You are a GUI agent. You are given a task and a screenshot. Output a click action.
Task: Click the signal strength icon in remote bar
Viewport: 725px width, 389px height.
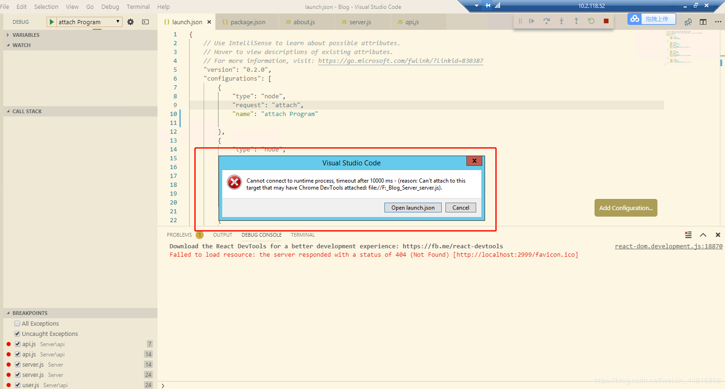tap(498, 6)
